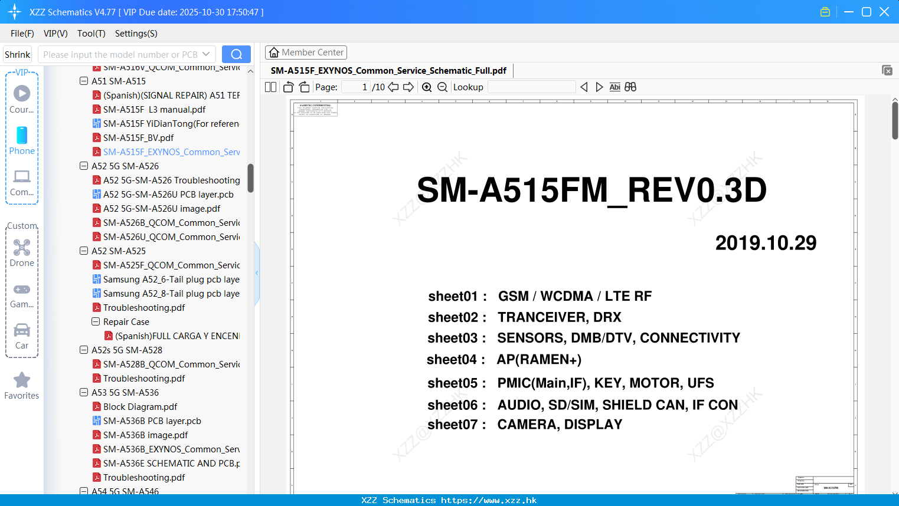Rotate the page clockwise

point(305,87)
